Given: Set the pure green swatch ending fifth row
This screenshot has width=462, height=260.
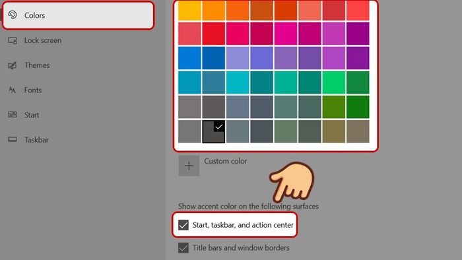Looking at the screenshot, I should (x=358, y=107).
